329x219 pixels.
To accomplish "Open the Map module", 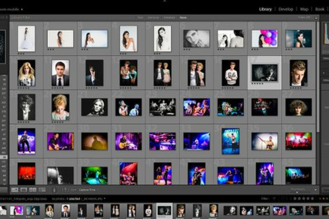I will tap(304, 9).
